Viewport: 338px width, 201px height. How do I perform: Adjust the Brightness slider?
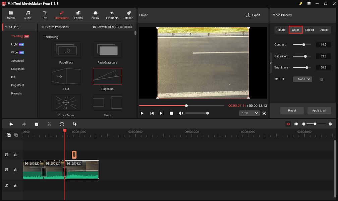pyautogui.click(x=302, y=67)
